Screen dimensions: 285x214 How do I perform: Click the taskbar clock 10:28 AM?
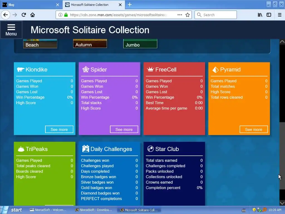pyautogui.click(x=275, y=210)
